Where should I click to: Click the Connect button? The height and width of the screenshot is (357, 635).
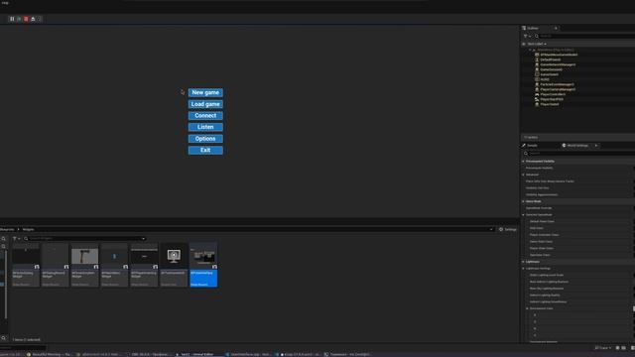point(205,116)
